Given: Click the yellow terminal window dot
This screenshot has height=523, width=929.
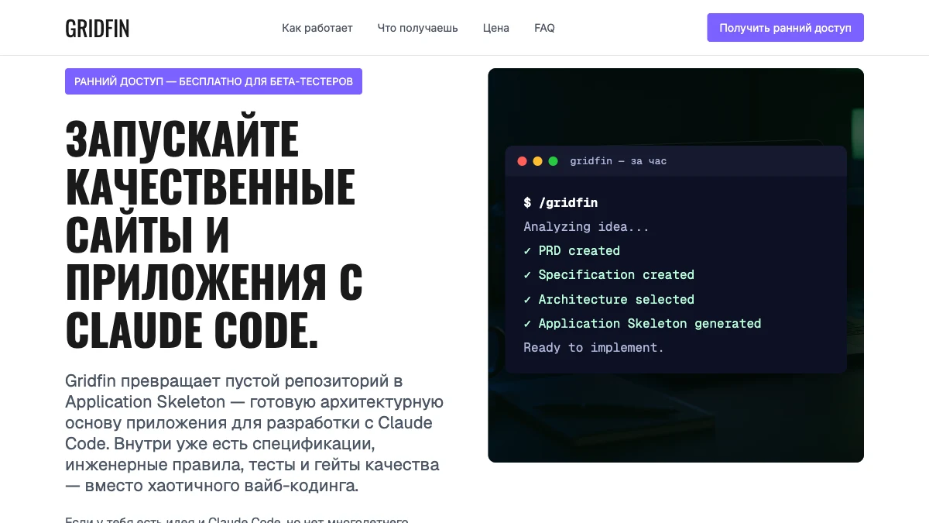Looking at the screenshot, I should 537,161.
